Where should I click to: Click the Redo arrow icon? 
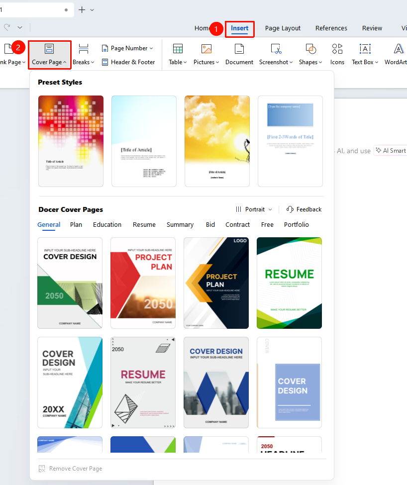[7, 27]
